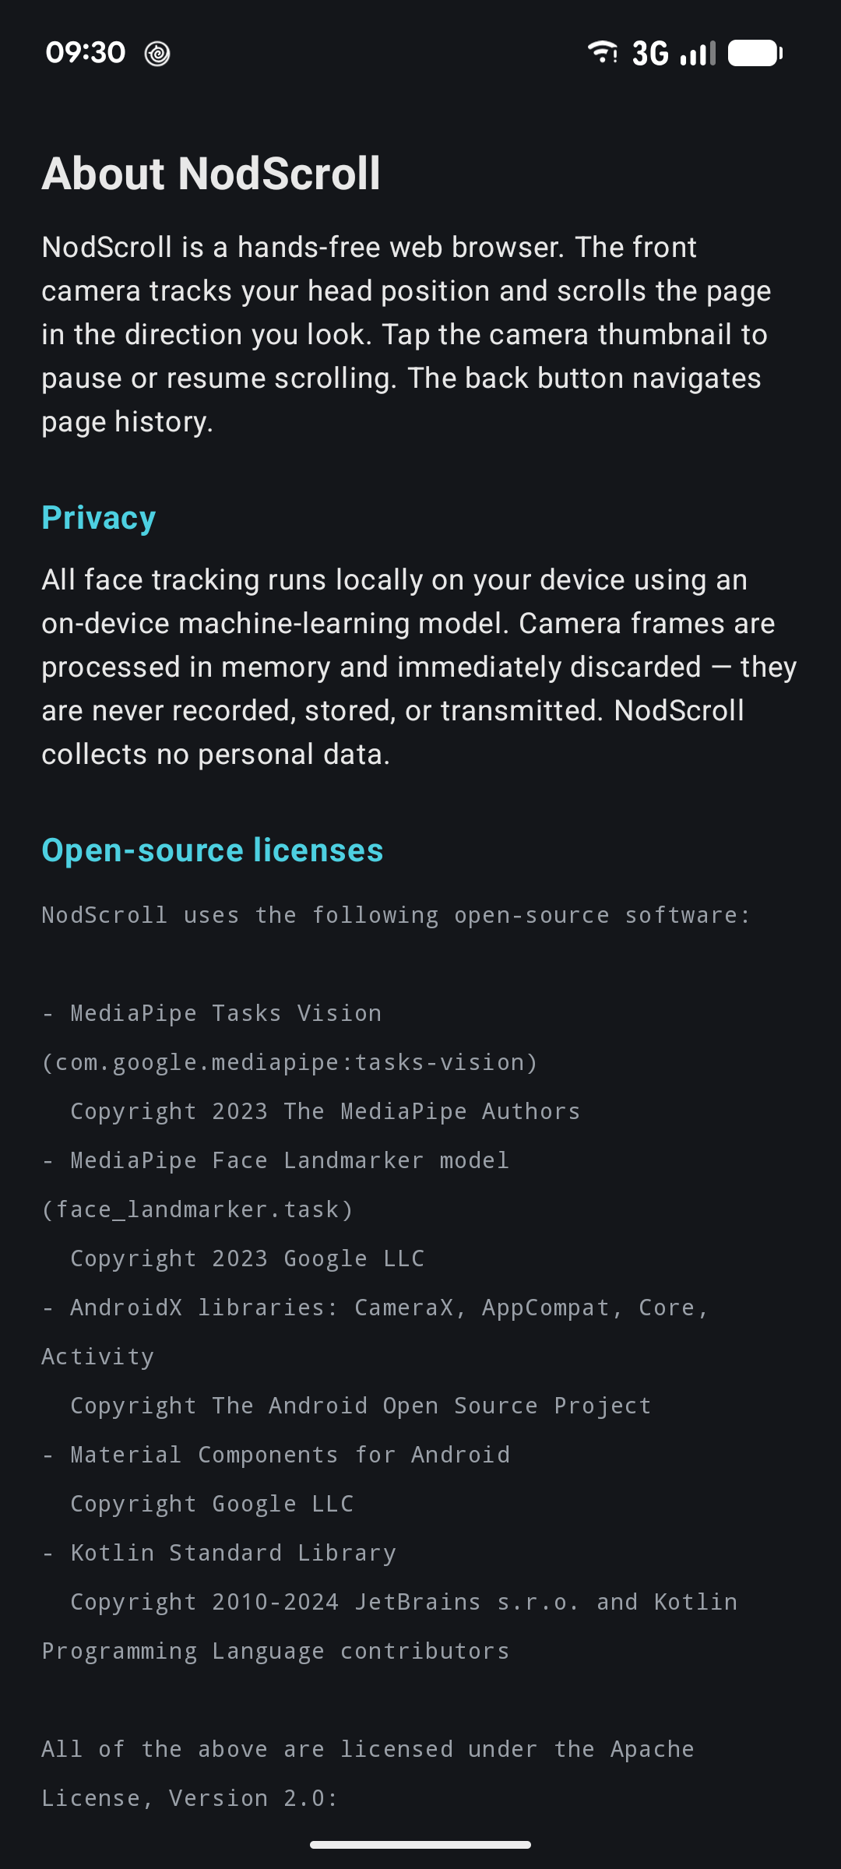Tap "(com.google.mediapipe:tasks-vision)" text
The height and width of the screenshot is (1869, 841).
tap(290, 1063)
